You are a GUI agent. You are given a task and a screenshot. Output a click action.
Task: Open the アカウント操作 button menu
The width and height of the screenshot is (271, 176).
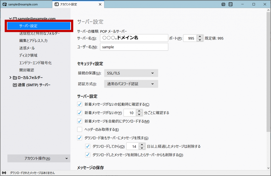click(39, 158)
